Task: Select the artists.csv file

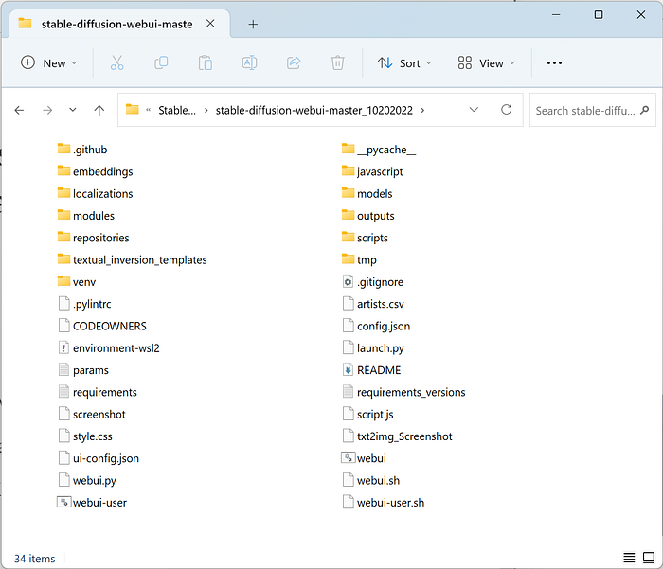Action: click(373, 304)
